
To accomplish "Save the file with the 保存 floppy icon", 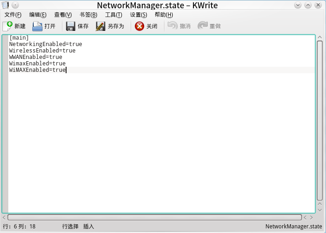I will (x=71, y=26).
